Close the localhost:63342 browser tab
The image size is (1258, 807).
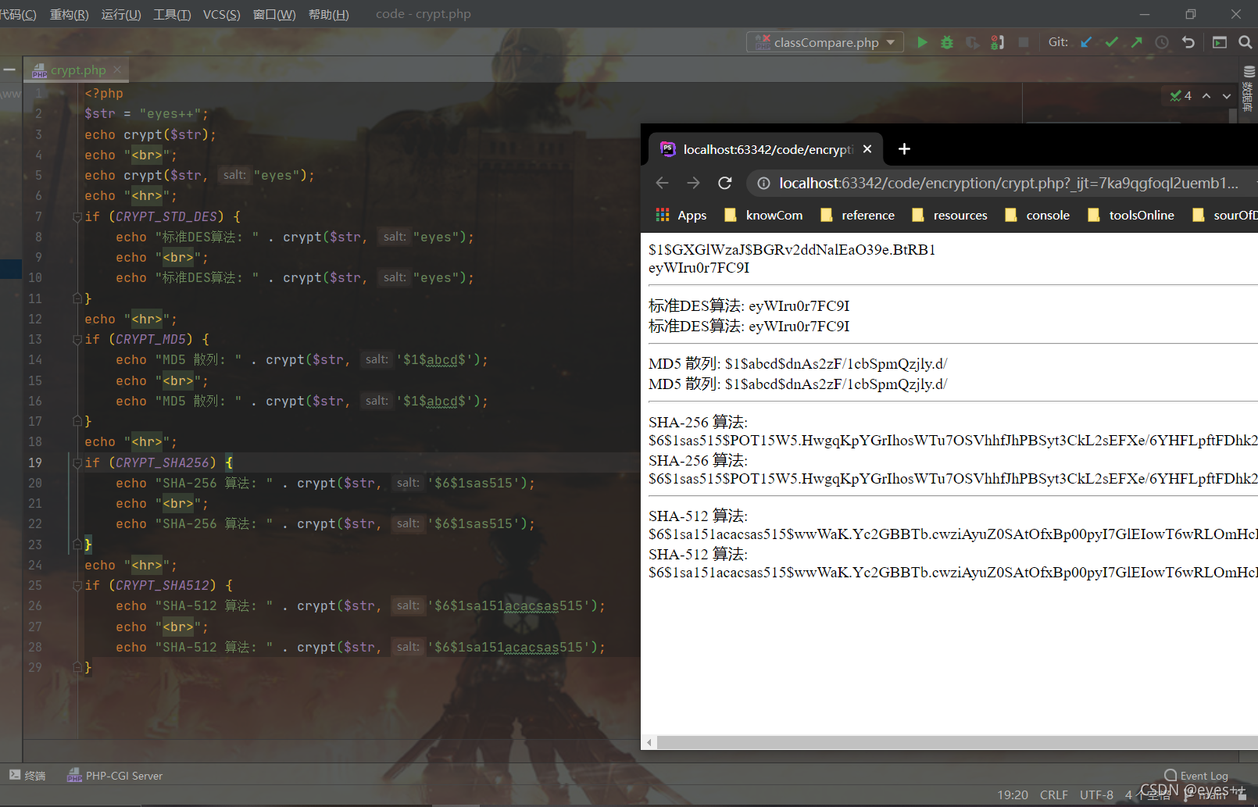click(x=867, y=148)
